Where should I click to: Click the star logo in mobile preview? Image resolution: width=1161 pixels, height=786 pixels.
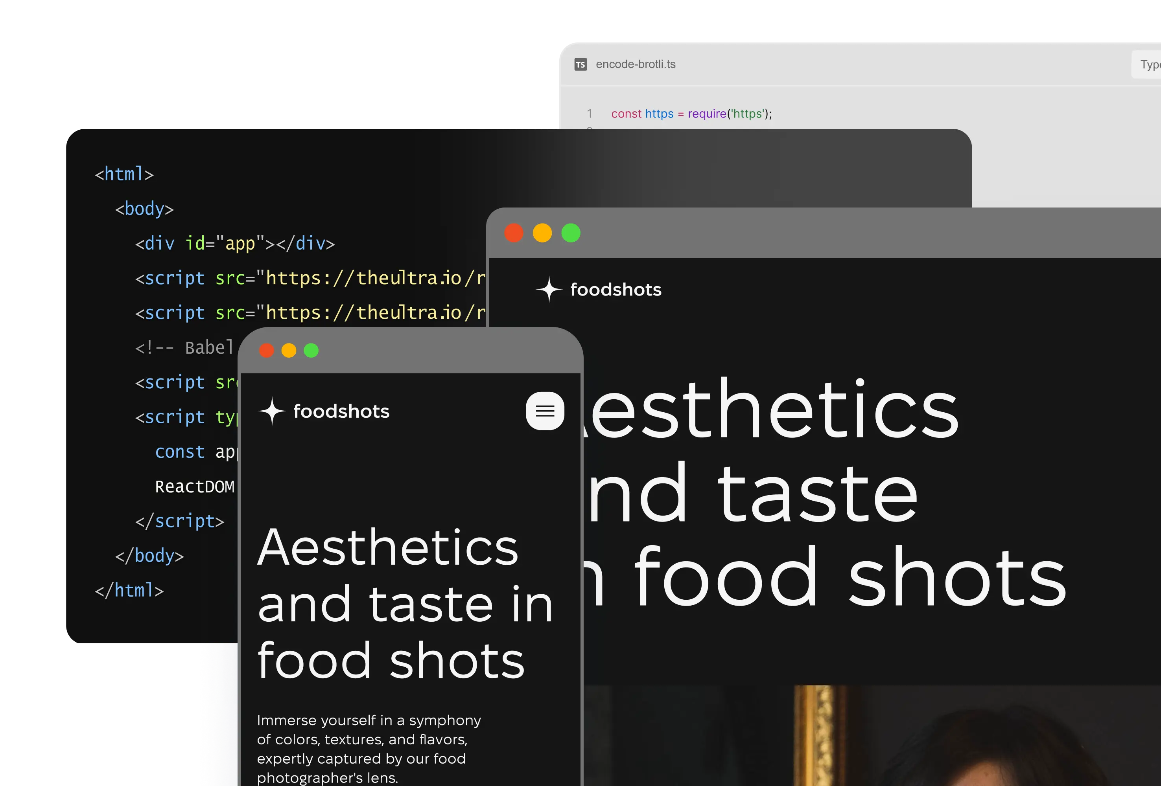click(x=271, y=411)
